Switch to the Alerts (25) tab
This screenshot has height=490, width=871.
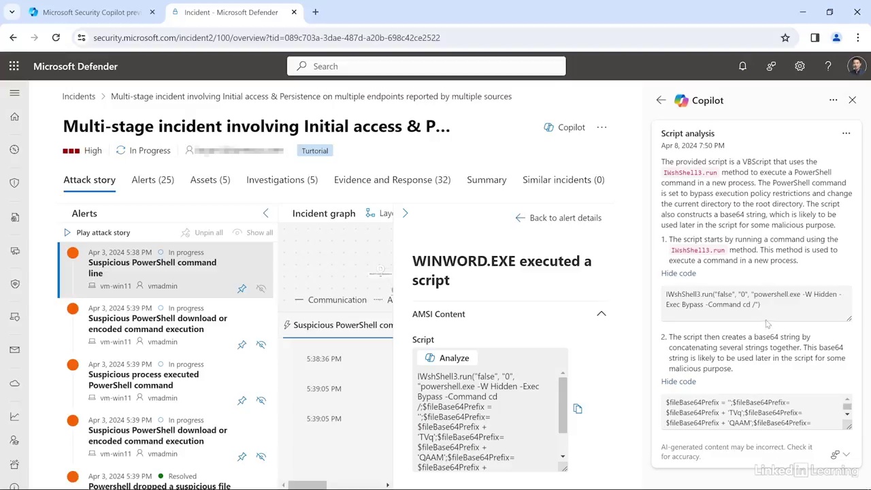tap(152, 180)
